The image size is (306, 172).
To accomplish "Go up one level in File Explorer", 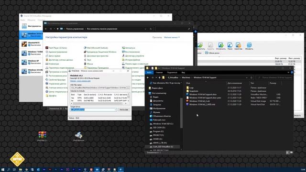I will click(x=159, y=77).
